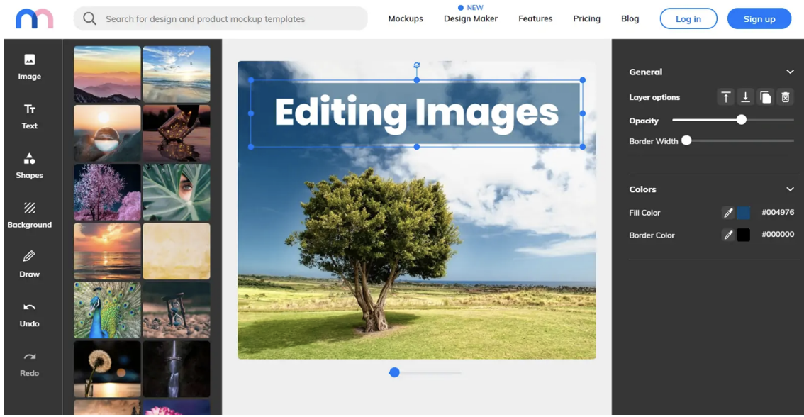This screenshot has width=804, height=417.
Task: Open the Image panel in sidebar
Action: click(x=29, y=67)
